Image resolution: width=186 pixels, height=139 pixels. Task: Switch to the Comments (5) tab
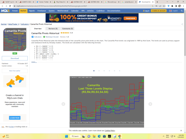point(68,28)
